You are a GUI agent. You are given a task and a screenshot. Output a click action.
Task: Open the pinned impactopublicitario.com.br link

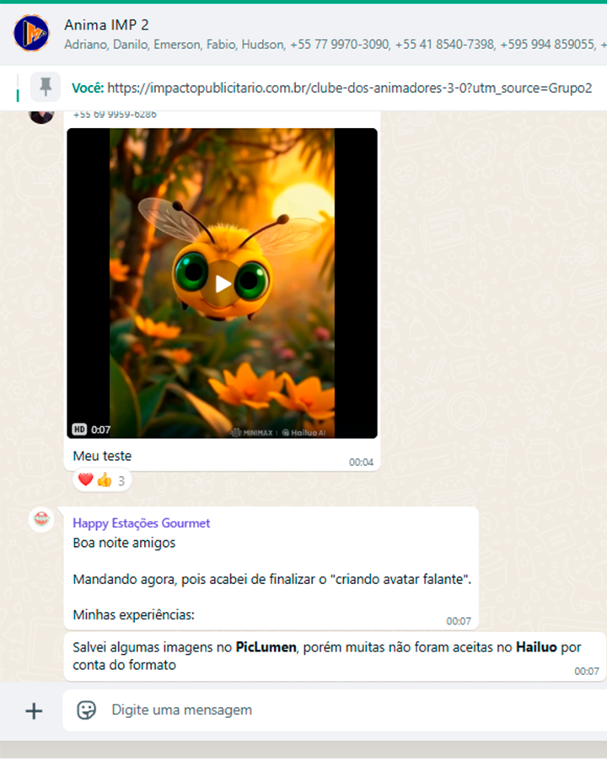(x=350, y=88)
